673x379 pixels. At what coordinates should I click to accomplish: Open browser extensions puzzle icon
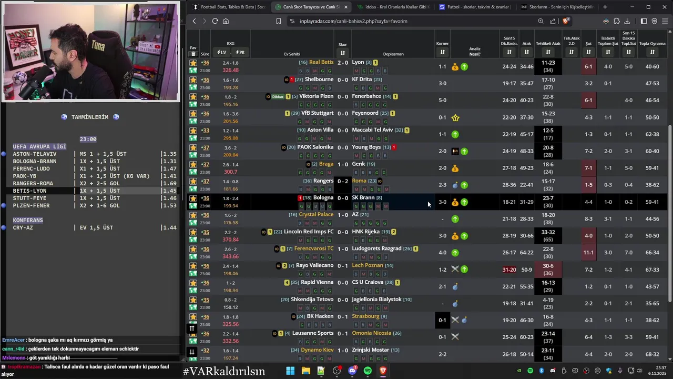click(x=617, y=21)
